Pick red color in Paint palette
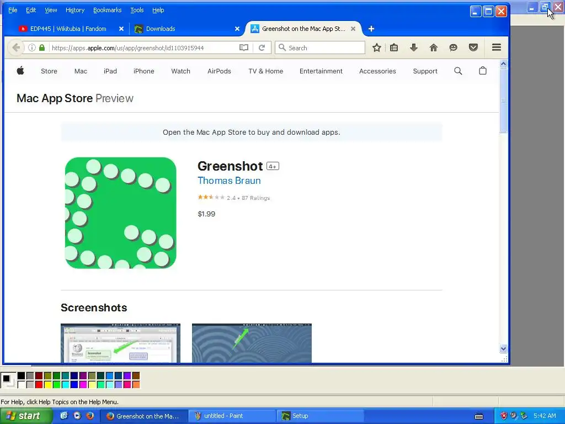This screenshot has width=565, height=424. [x=39, y=385]
